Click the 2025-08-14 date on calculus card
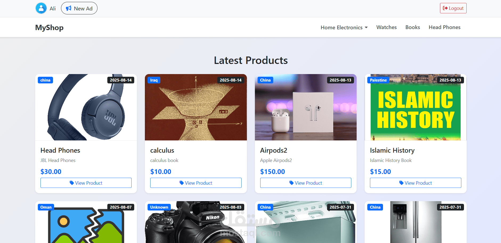Image resolution: width=501 pixels, height=243 pixels. point(231,80)
